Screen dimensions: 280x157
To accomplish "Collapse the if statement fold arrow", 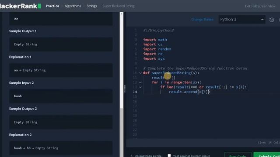I will coord(140,87).
